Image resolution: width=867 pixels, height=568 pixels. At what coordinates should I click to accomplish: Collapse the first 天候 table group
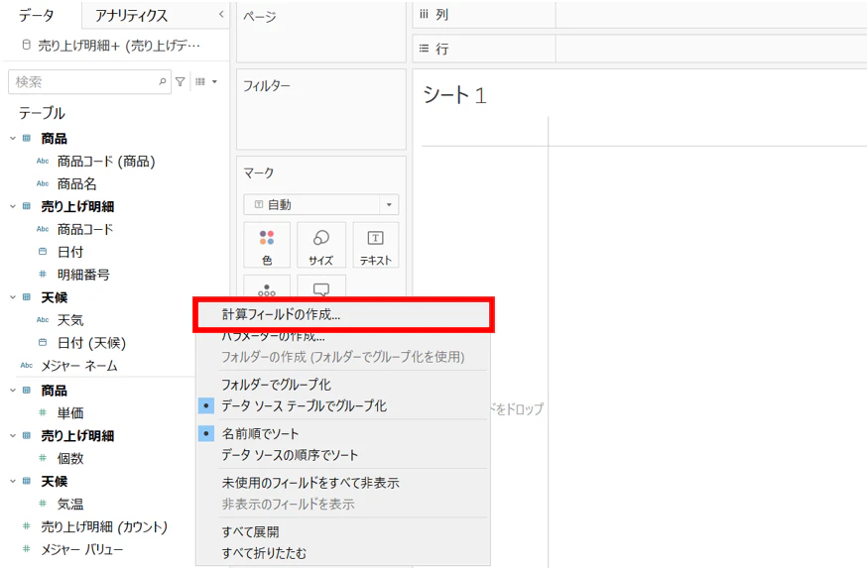point(13,297)
